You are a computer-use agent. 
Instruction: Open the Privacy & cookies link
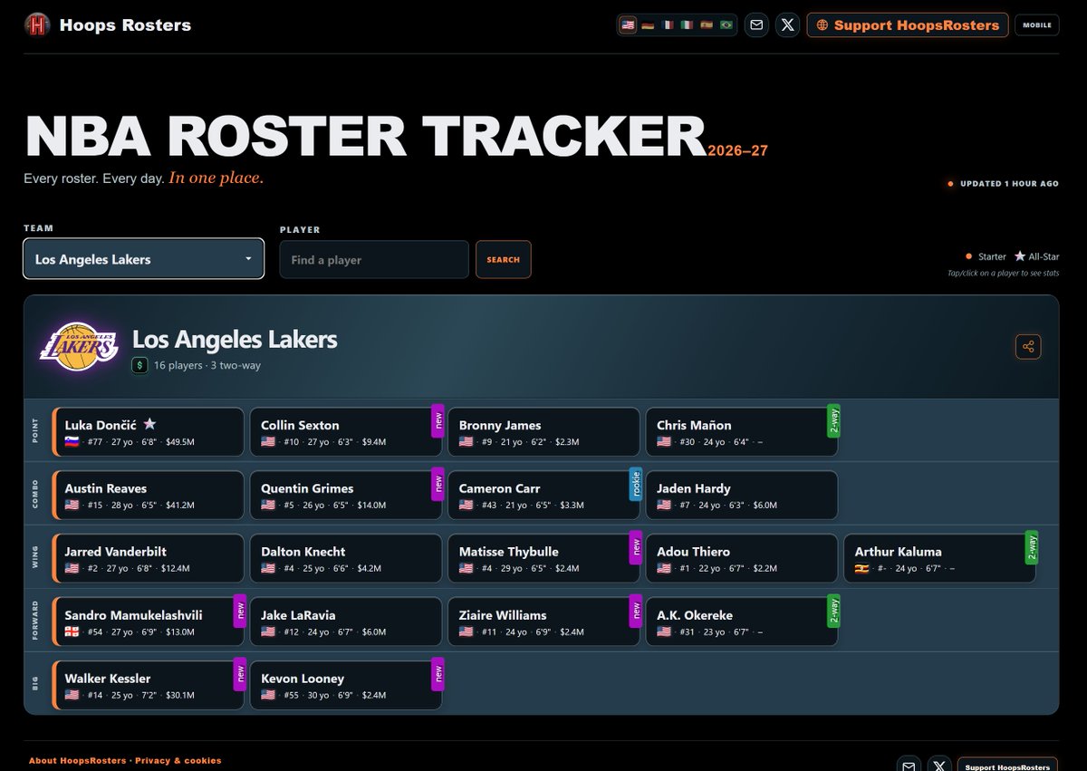[x=178, y=761]
